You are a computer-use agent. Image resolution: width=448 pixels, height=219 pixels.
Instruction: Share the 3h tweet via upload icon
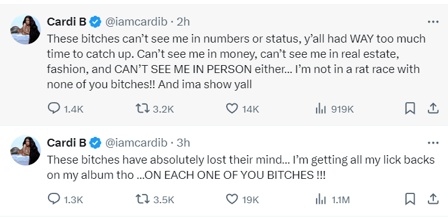(x=433, y=199)
